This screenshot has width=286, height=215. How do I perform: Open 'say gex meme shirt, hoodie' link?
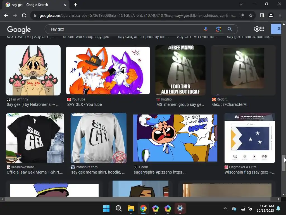coord(98,172)
